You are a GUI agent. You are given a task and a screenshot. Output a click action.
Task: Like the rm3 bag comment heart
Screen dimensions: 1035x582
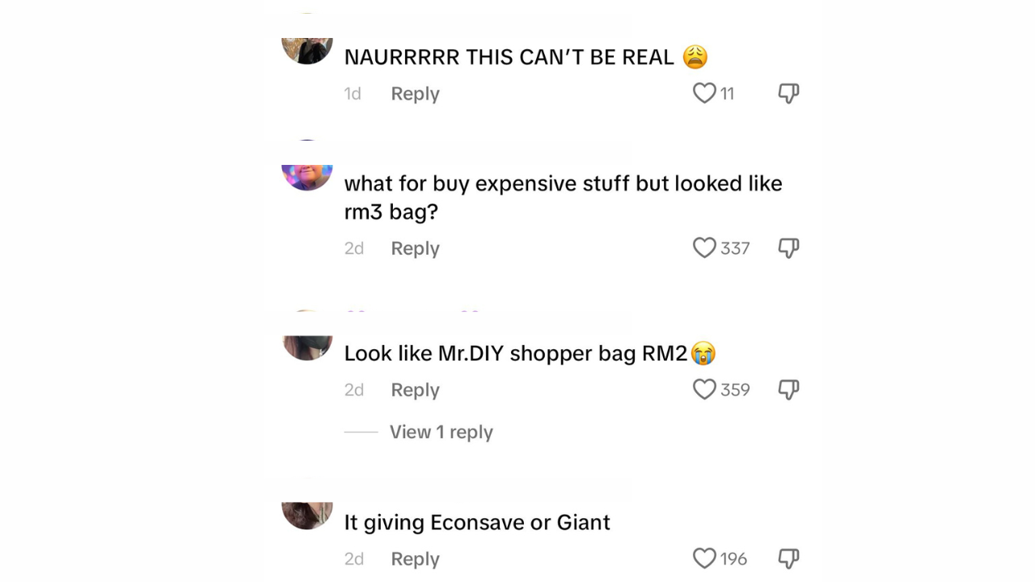pyautogui.click(x=704, y=247)
